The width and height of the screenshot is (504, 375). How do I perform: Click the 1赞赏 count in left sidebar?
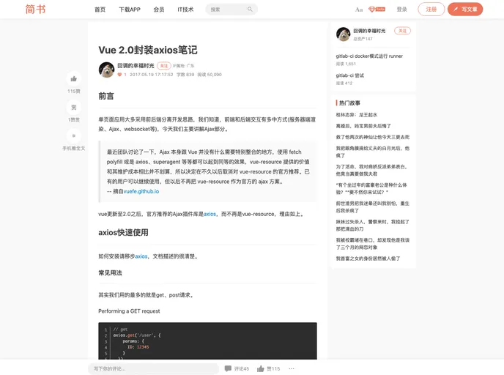[x=73, y=120]
